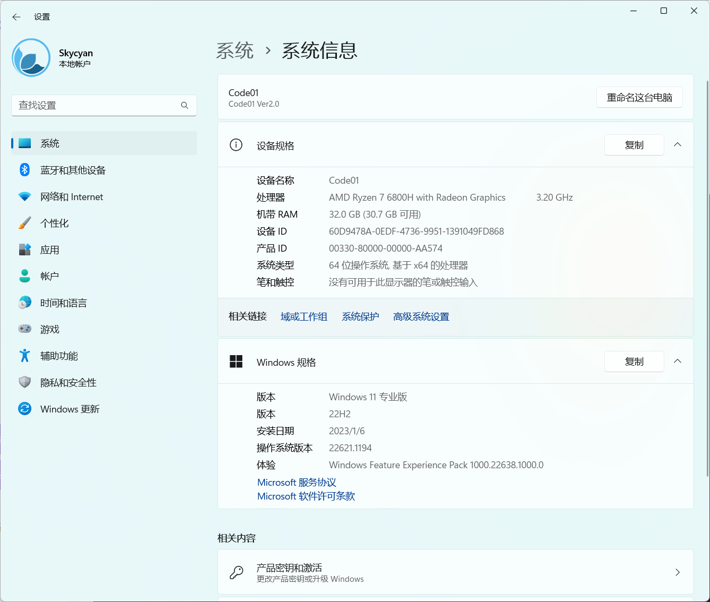Image resolution: width=710 pixels, height=602 pixels.
Task: Open 游戏 settings page
Action: pos(104,329)
